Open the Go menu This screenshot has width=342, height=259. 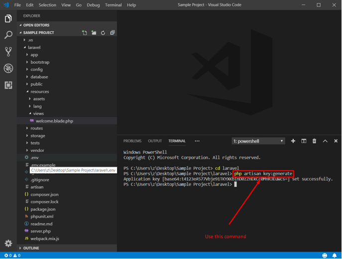(x=79, y=5)
